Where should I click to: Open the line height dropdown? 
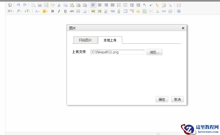tap(78, 11)
